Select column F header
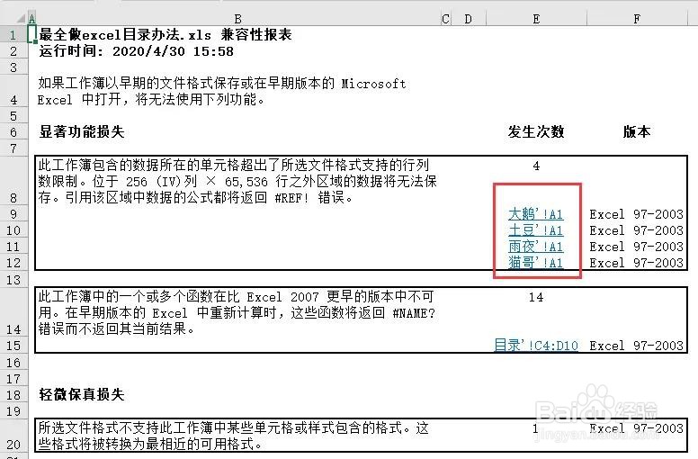Viewport: 698px width, 459px height. 637,19
